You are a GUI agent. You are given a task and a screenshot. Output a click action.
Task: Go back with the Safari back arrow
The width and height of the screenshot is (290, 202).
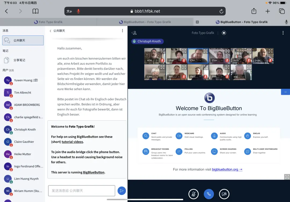pyautogui.click(x=6, y=11)
